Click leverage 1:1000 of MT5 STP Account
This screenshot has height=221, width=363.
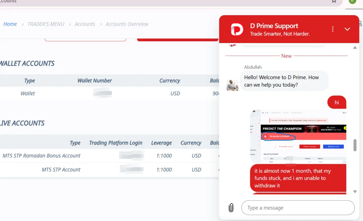(164, 170)
